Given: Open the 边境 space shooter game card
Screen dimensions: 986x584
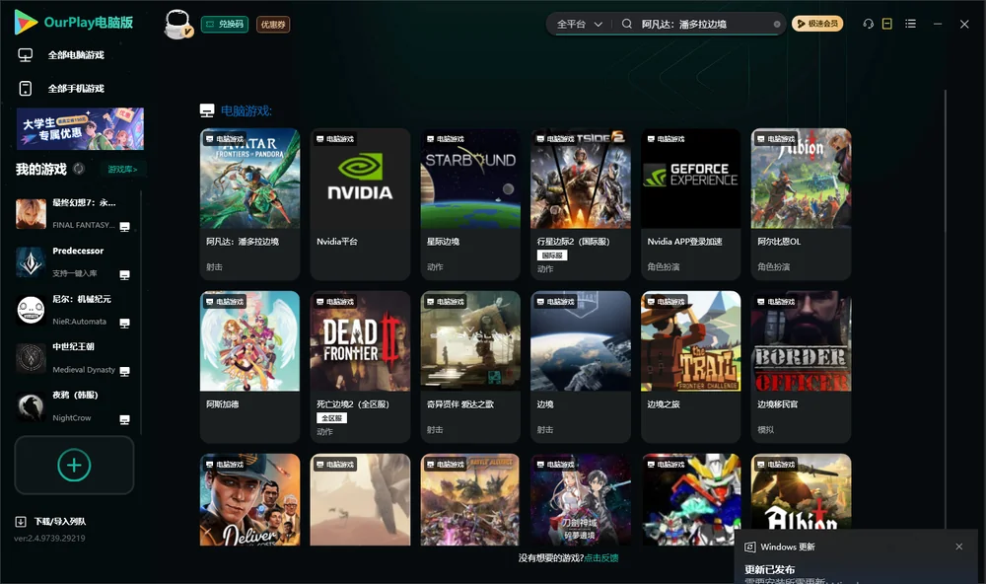Looking at the screenshot, I should click(581, 367).
